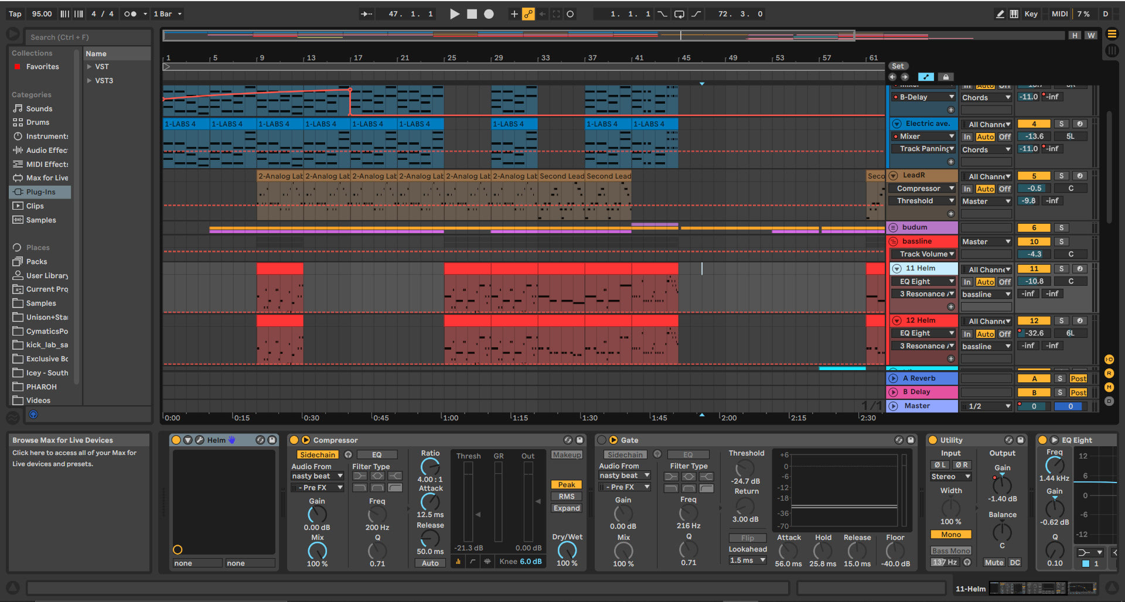Adjust Gate Threshold knob

745,468
